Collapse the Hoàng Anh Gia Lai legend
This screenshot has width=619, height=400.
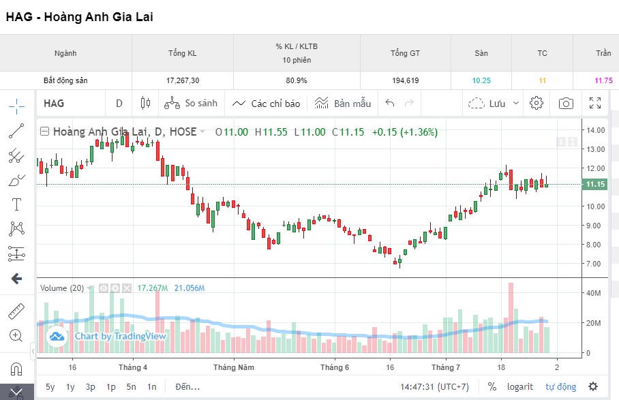coord(44,132)
